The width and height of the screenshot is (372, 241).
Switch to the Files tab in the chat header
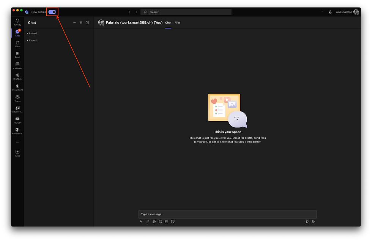pos(178,22)
